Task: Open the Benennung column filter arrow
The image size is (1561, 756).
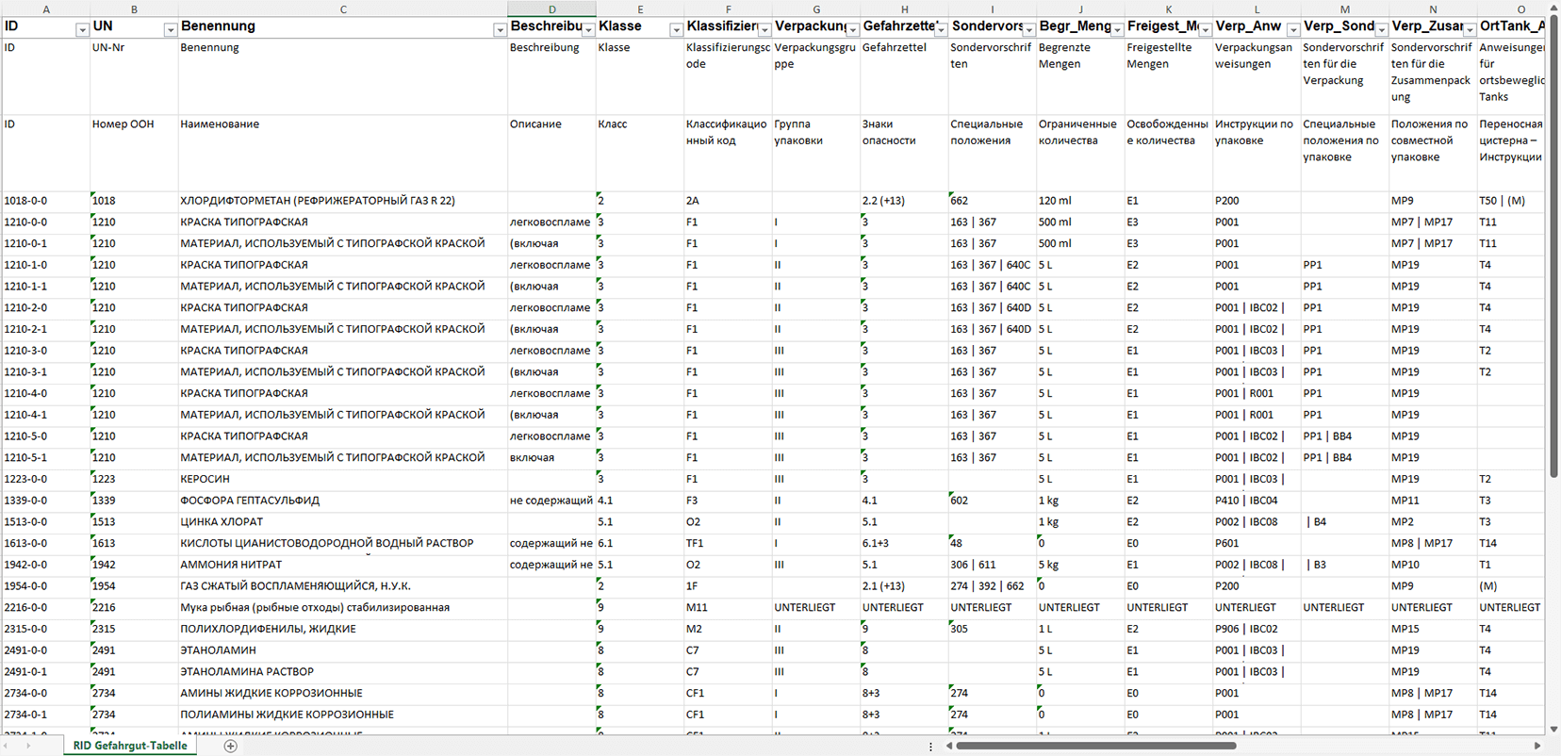Action: pyautogui.click(x=500, y=30)
